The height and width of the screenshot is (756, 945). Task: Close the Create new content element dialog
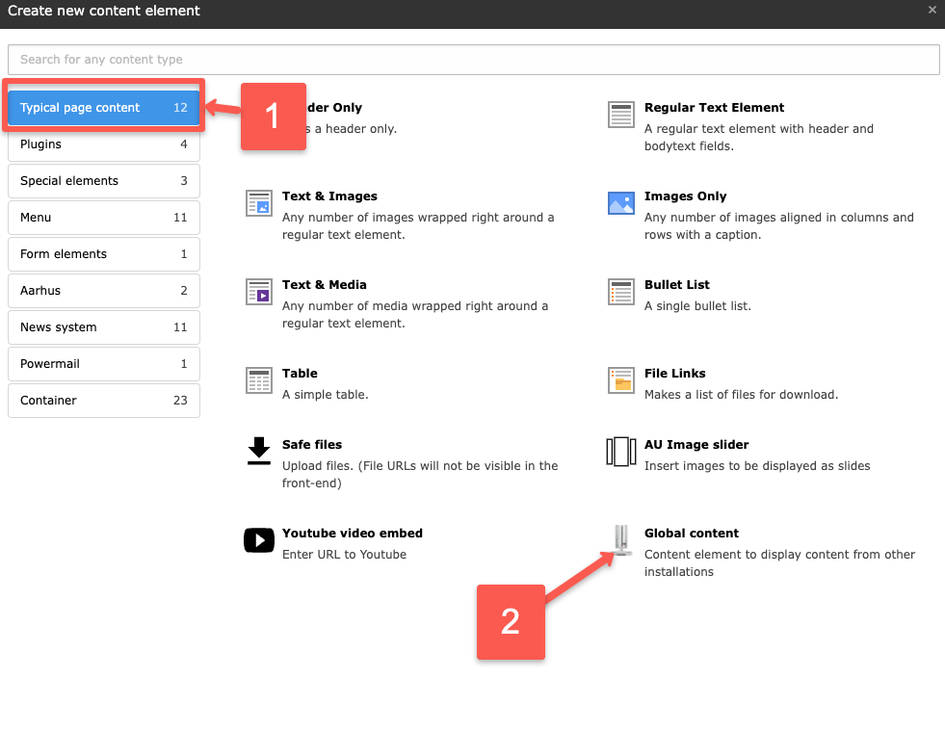932,11
